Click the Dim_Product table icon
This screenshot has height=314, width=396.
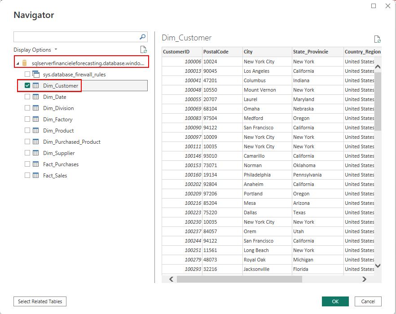coord(36,130)
